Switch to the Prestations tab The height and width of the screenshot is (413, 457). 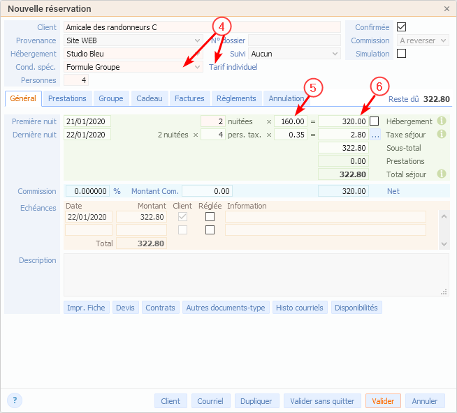pos(68,99)
